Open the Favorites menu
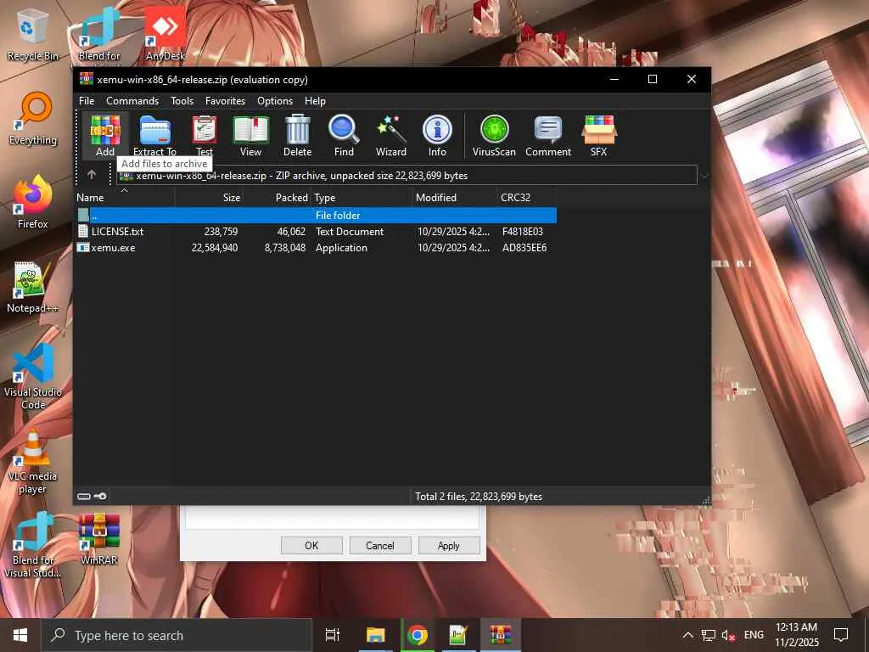 [225, 101]
